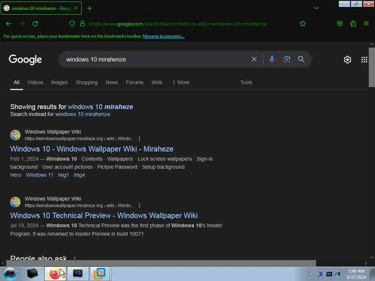Start voice search with the microphone icon
This screenshot has width=375, height=281.
click(x=272, y=59)
